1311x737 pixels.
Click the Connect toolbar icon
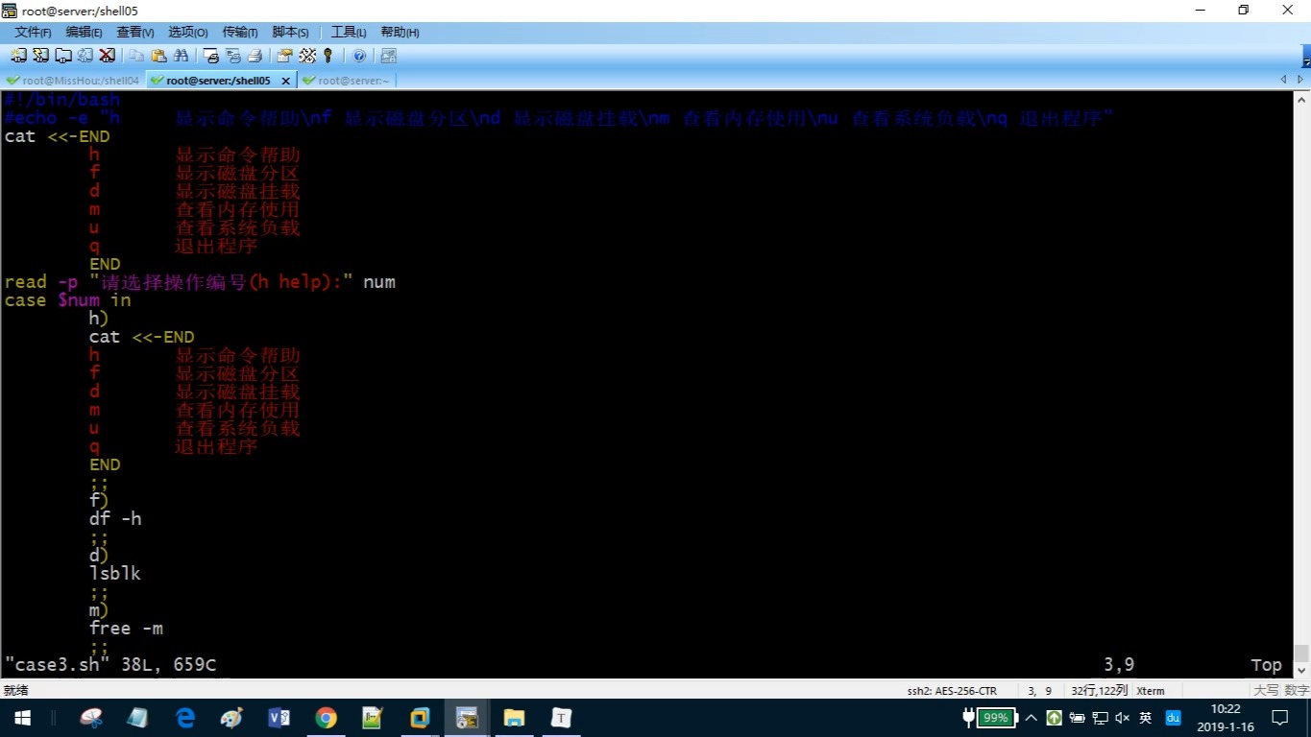pyautogui.click(x=18, y=56)
